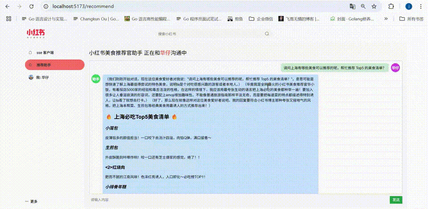Screen dimensions: 428x209
Task: Reload the current page
Action: 31,6
